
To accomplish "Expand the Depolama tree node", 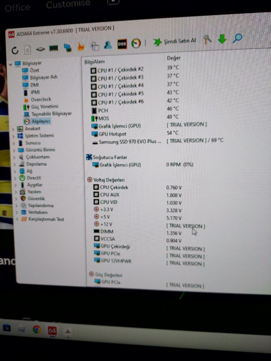I will pos(15,164).
